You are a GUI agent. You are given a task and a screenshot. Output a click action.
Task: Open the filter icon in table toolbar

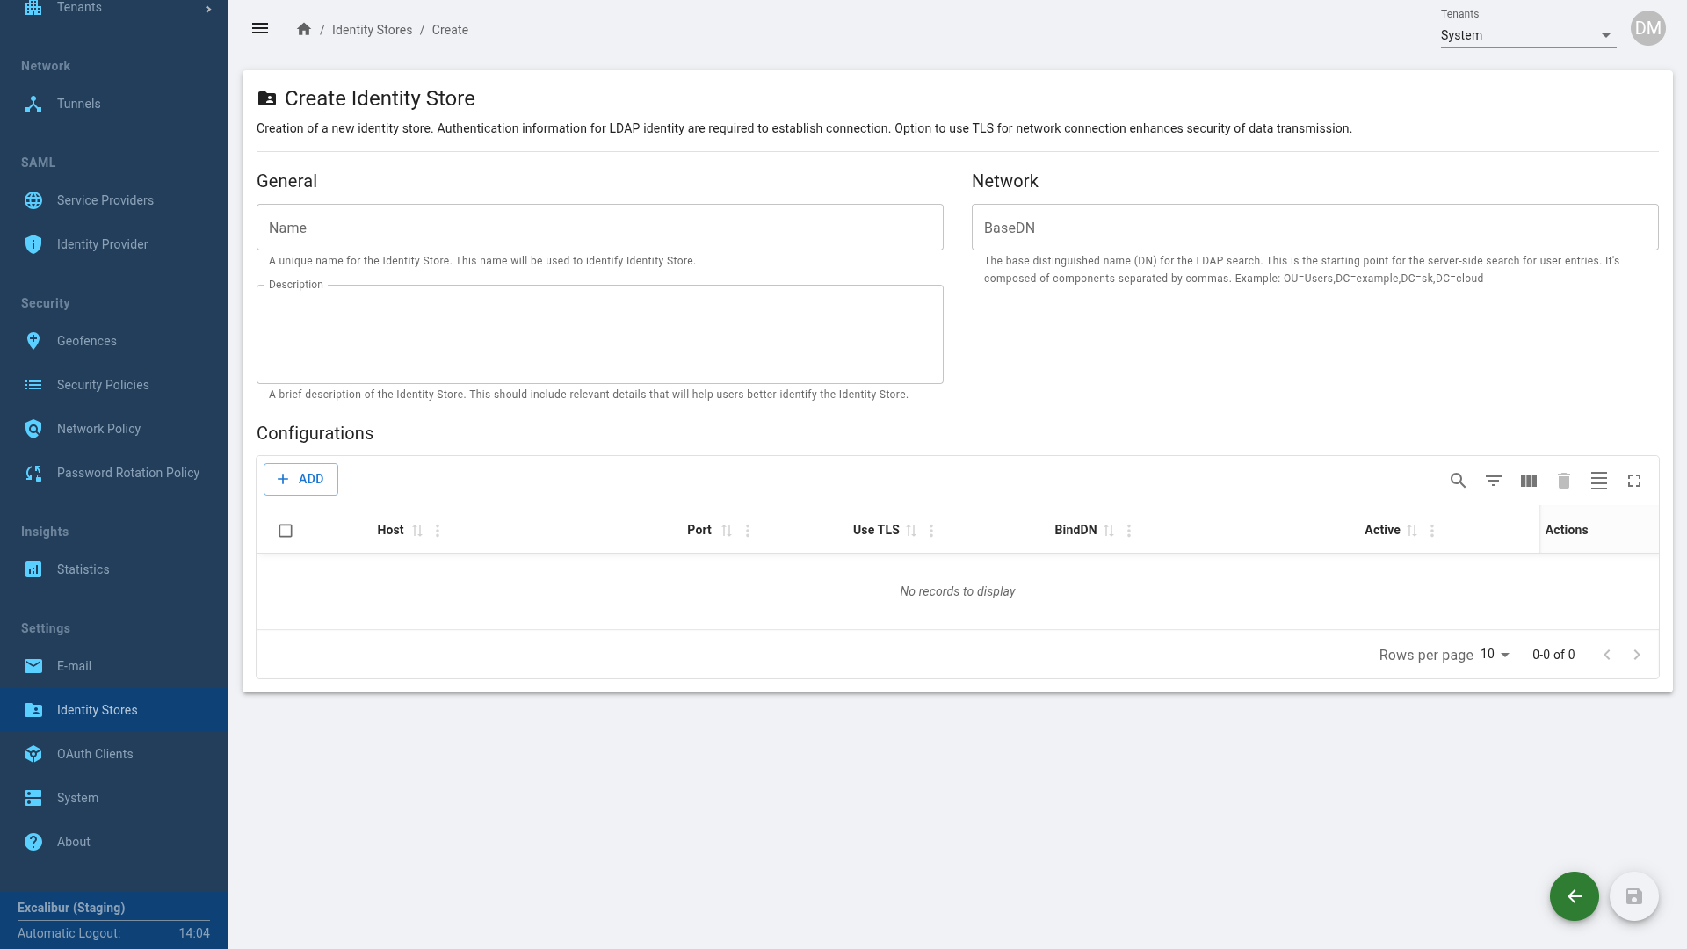[1493, 481]
